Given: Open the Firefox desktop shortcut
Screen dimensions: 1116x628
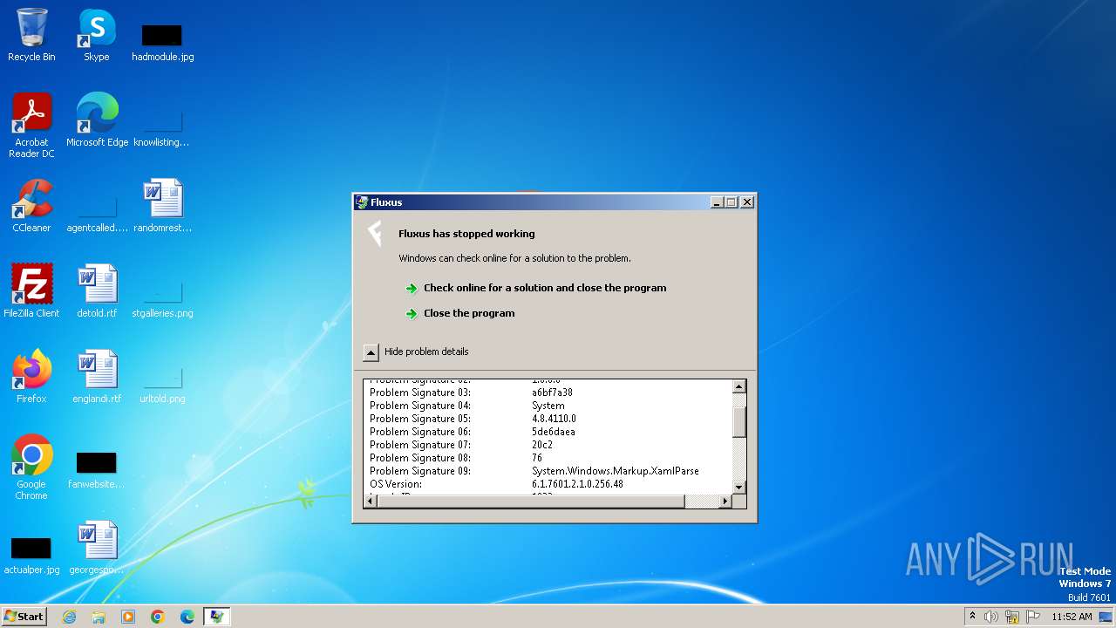Looking at the screenshot, I should click(31, 376).
